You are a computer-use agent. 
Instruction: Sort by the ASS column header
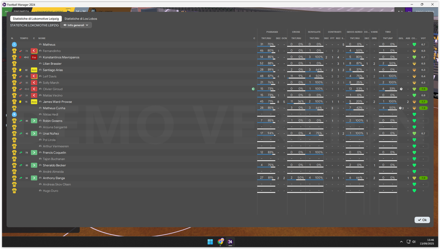(408, 38)
